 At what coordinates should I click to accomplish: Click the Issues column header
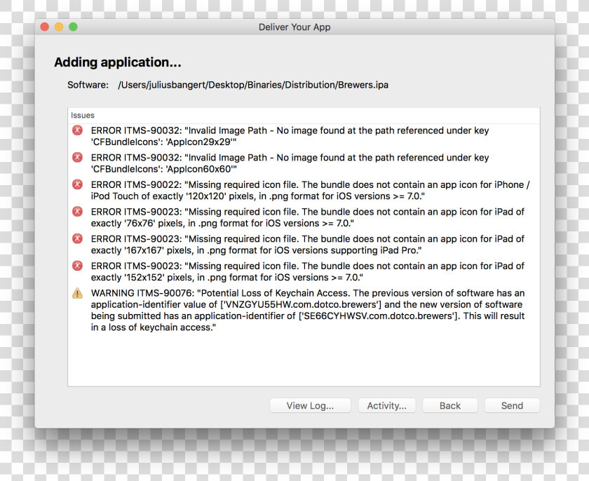tap(304, 115)
